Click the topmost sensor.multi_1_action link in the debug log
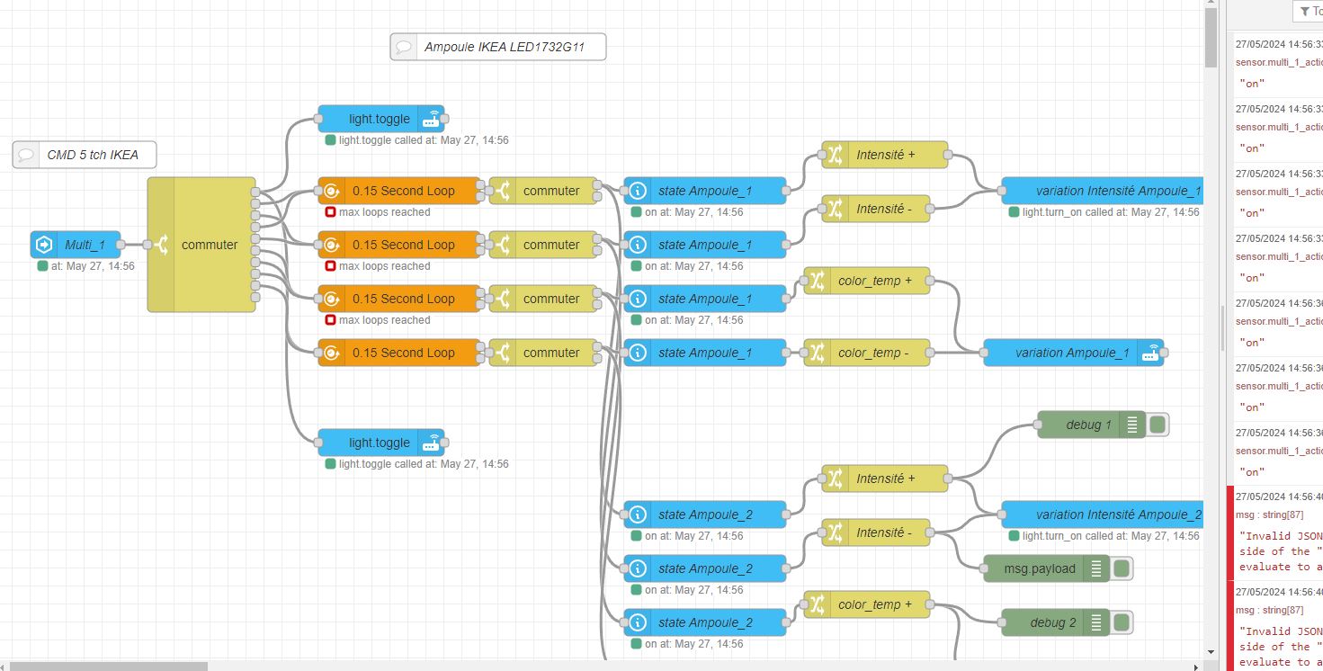Screen dimensions: 1323x671 pyautogui.click(x=1278, y=62)
